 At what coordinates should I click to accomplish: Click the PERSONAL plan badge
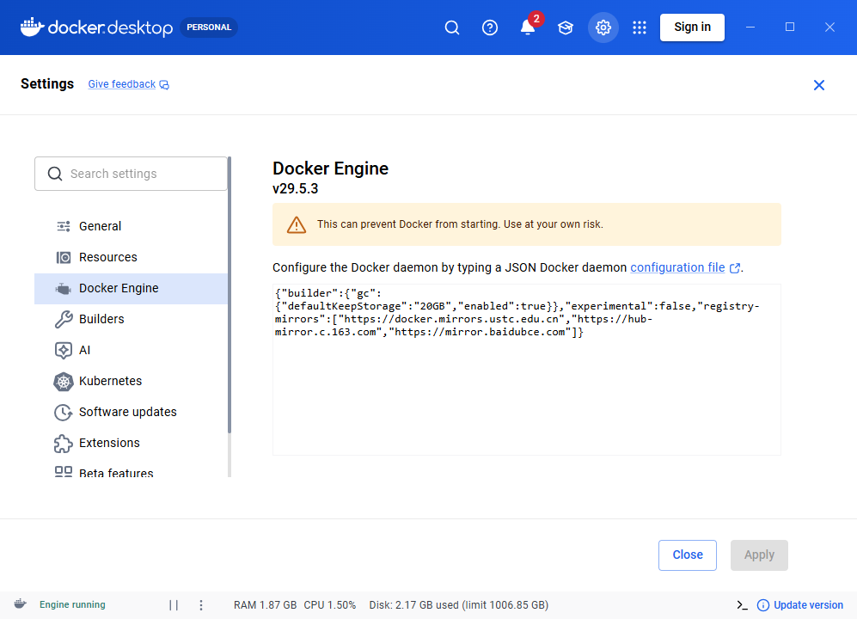[209, 28]
